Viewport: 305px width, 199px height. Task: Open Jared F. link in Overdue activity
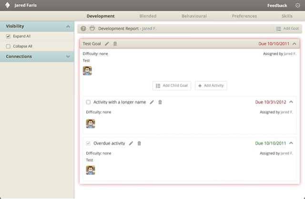287,153
